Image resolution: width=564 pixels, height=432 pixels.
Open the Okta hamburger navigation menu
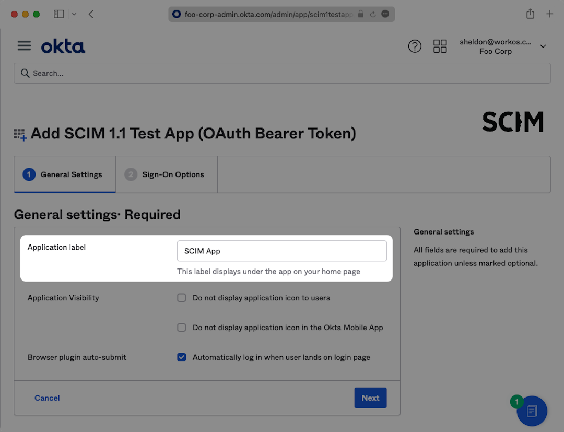[24, 46]
